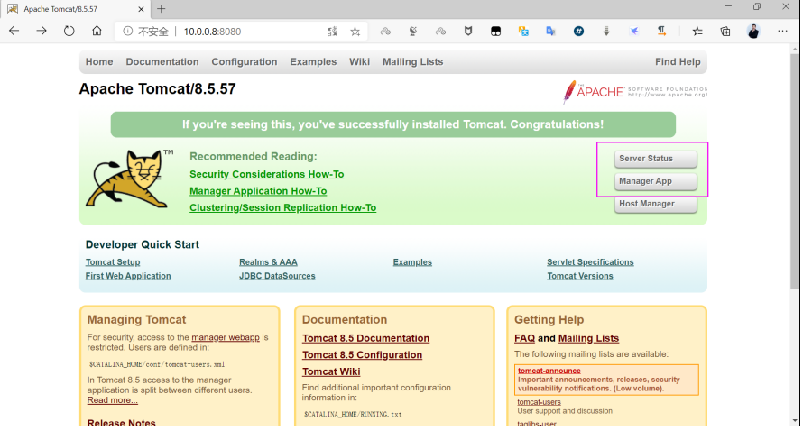Screen dimensions: 803x440
Task: Click the $CATALINA_HOME/conf/tomcat-users.xml path text
Action: click(157, 365)
